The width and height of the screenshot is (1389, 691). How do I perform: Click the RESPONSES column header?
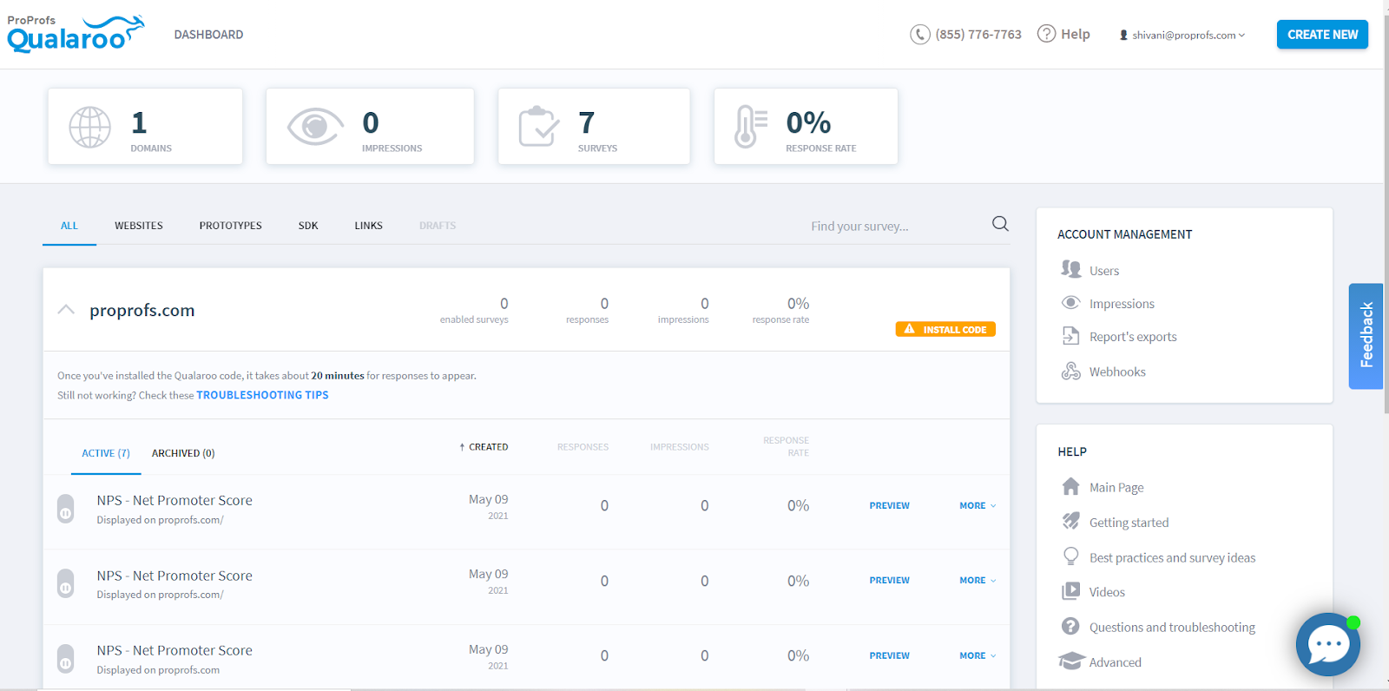[x=583, y=447]
